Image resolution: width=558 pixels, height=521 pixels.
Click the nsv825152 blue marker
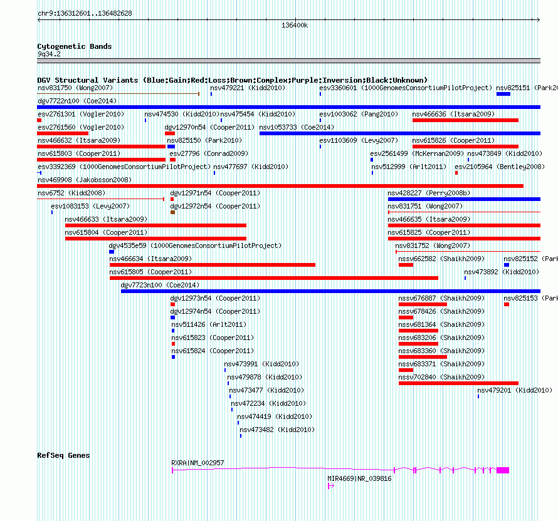coord(507,265)
